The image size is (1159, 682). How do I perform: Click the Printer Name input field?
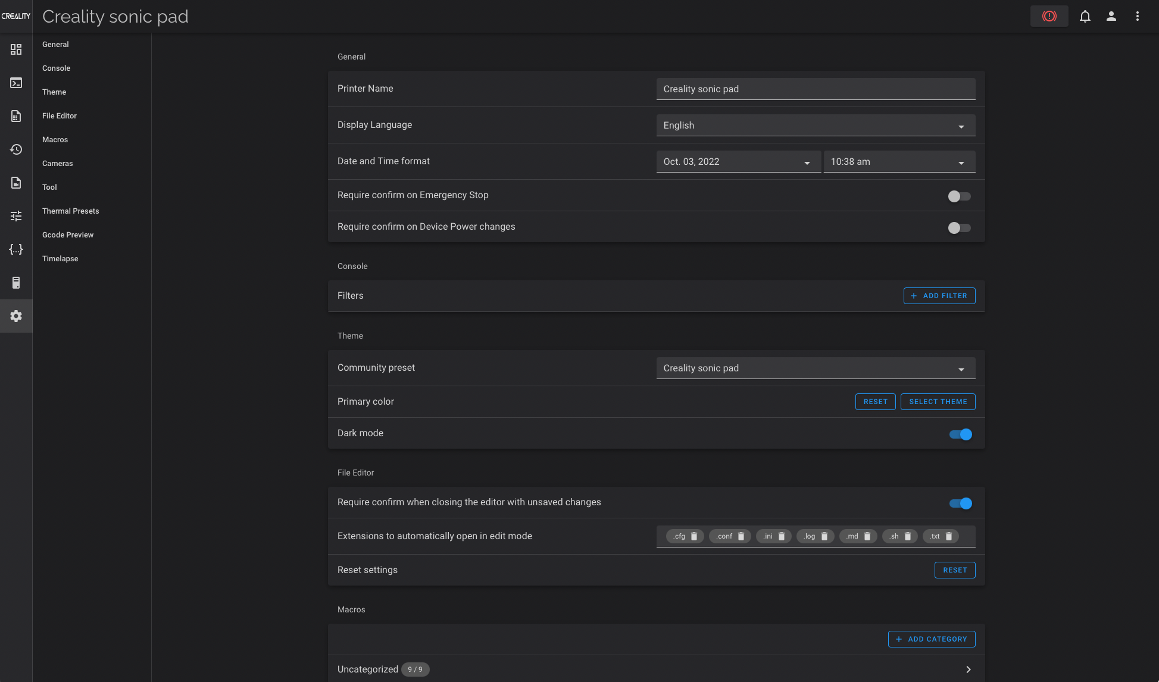click(816, 89)
